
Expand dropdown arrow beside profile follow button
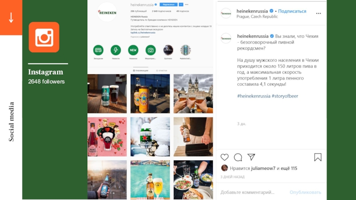click(181, 4)
